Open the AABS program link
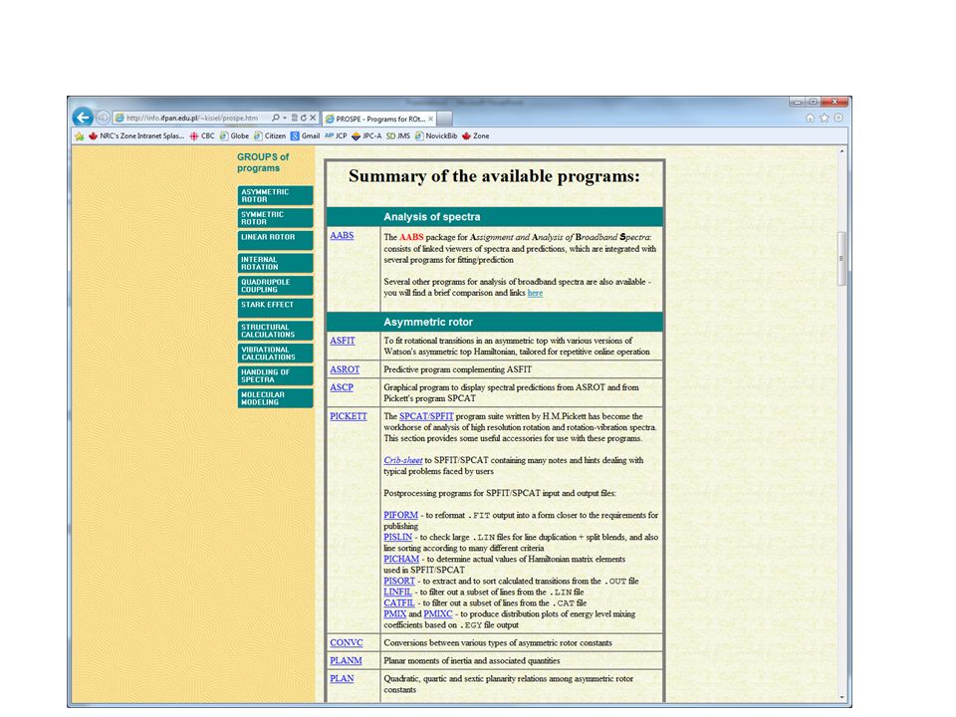 (342, 235)
